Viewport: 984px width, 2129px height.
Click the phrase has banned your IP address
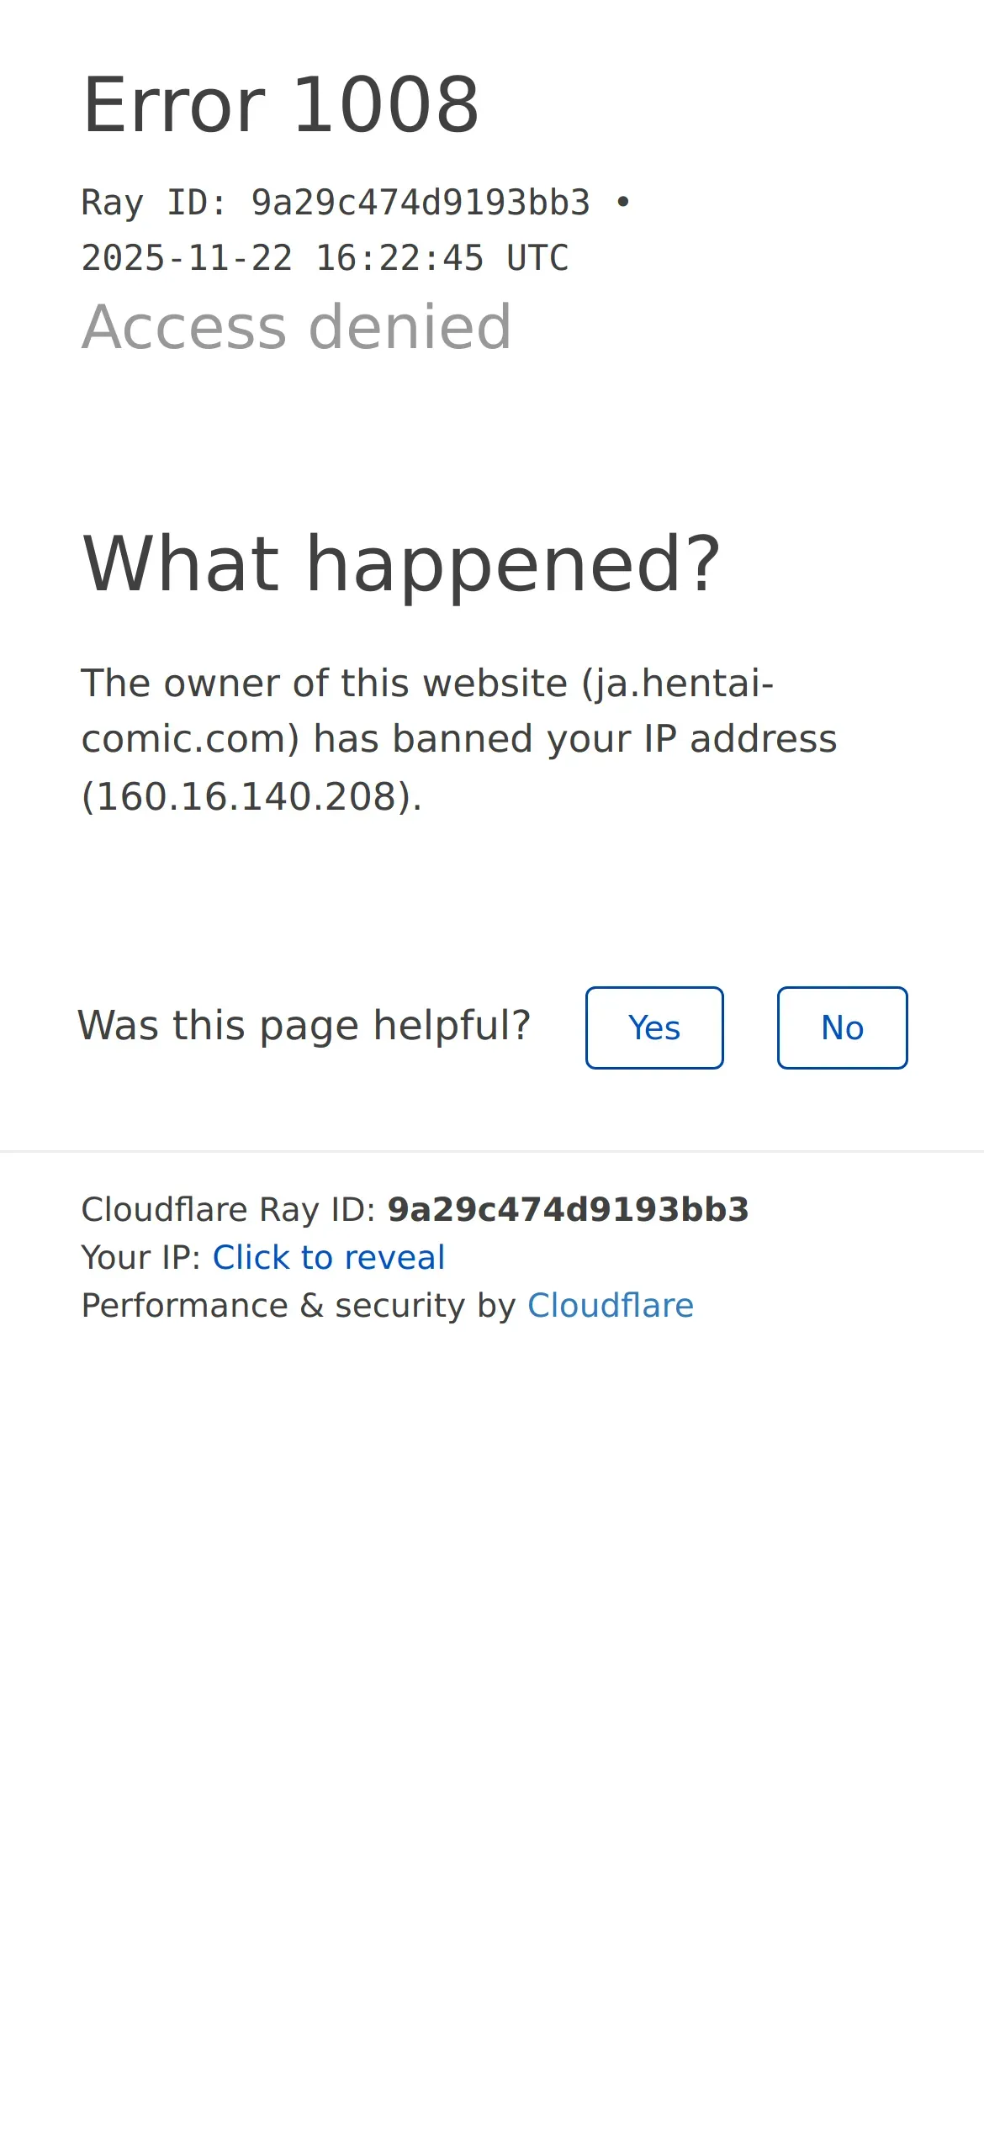coord(575,739)
